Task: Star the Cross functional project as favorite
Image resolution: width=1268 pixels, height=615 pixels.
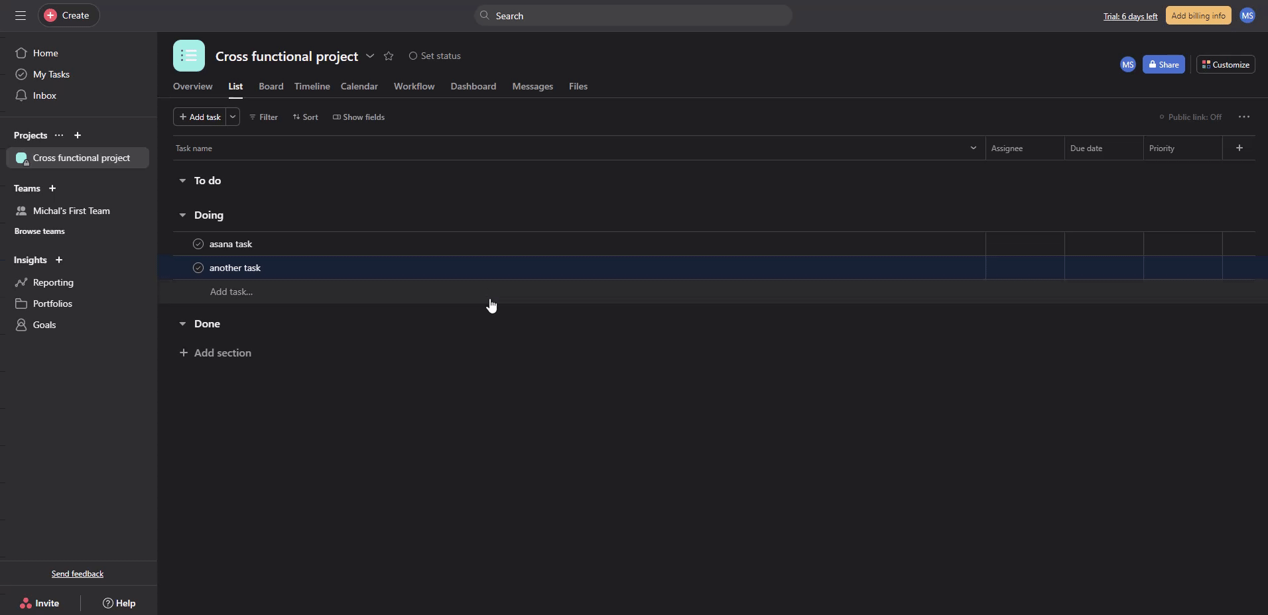Action: 389,56
